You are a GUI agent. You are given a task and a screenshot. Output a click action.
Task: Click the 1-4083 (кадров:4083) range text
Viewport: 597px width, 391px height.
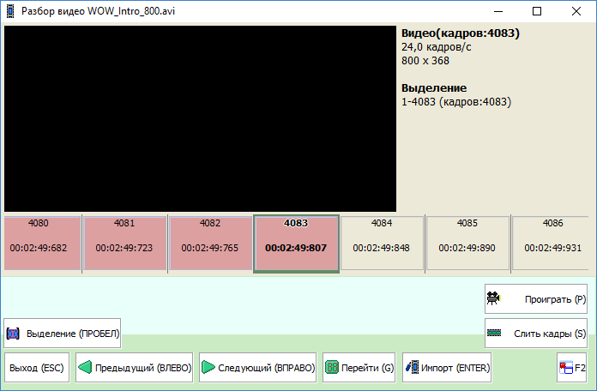click(456, 102)
